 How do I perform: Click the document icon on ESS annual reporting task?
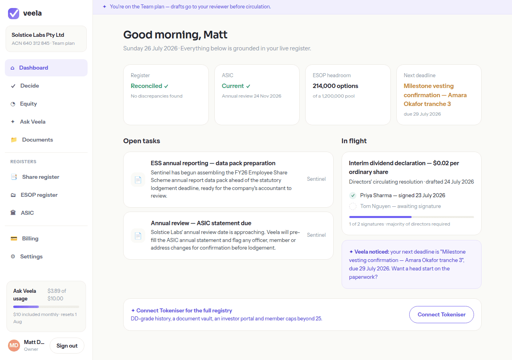pyautogui.click(x=138, y=180)
